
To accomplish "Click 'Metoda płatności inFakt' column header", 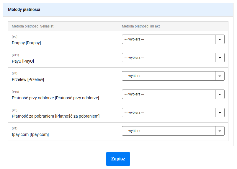I will click(141, 26).
